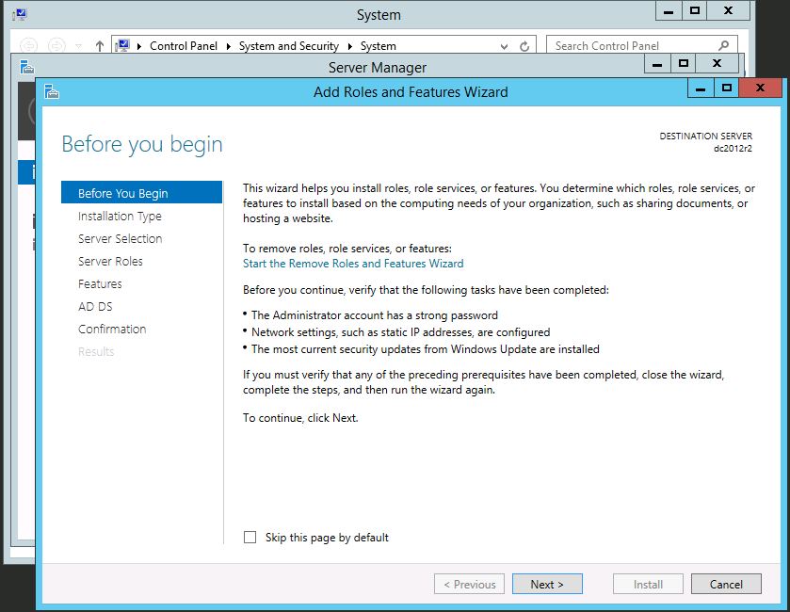Viewport: 790px width, 612px height.
Task: Click the Install button
Action: coord(648,584)
